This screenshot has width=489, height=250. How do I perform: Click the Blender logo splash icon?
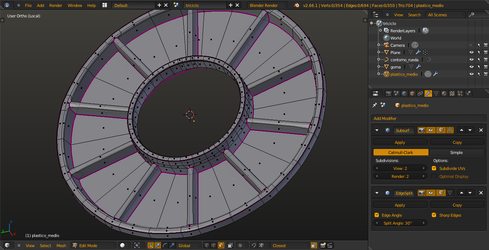[x=297, y=5]
